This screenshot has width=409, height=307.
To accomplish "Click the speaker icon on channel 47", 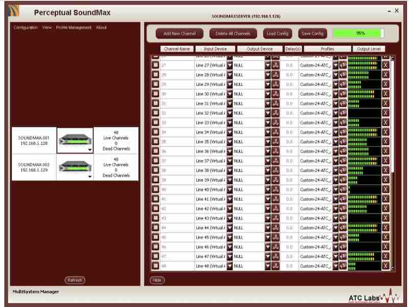I will (x=343, y=256).
